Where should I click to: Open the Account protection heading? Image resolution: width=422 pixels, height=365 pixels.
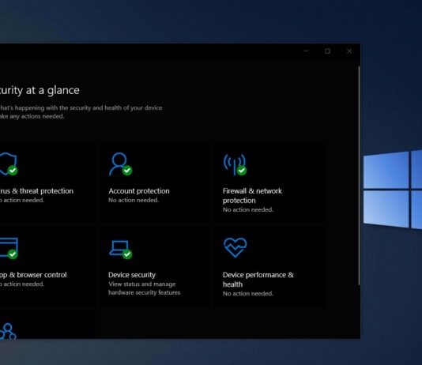coord(139,191)
